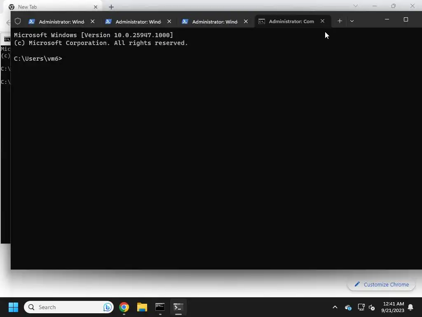Open the OneDrive cloud tray icon
The width and height of the screenshot is (422, 317).
tap(348, 307)
